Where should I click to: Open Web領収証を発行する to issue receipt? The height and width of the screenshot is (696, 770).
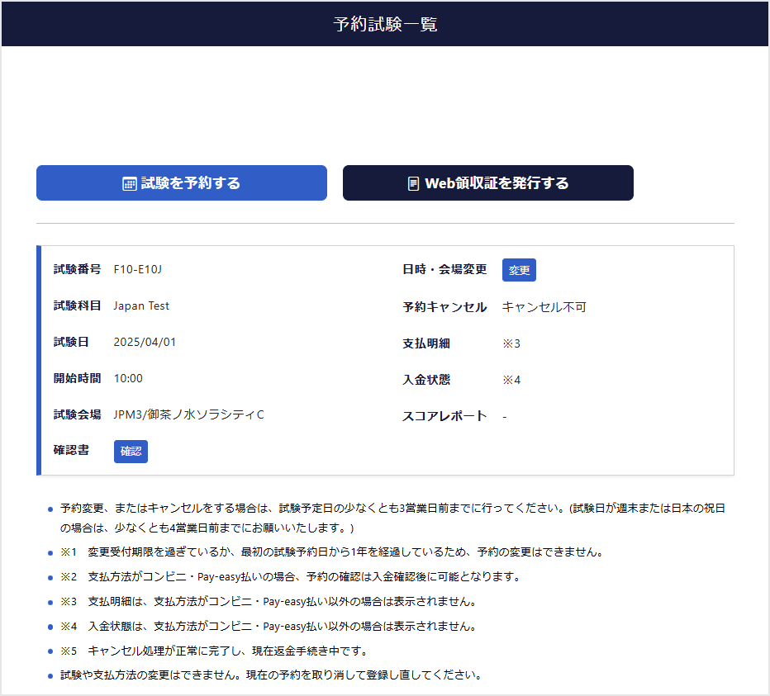tap(487, 182)
